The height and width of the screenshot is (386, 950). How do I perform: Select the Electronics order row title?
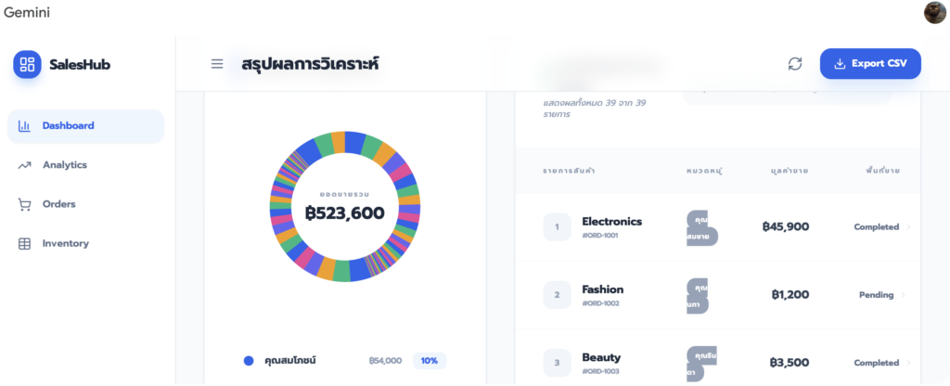(612, 221)
